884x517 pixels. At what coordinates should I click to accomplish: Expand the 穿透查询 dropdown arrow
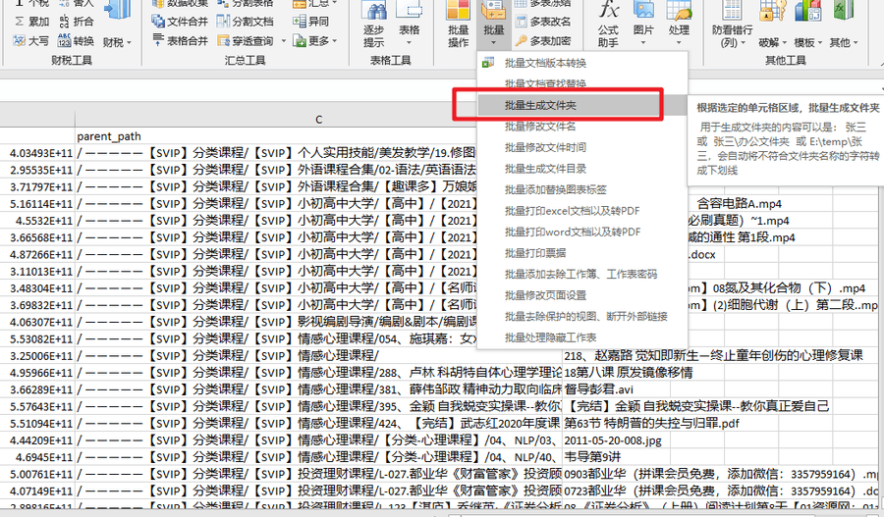click(x=283, y=40)
